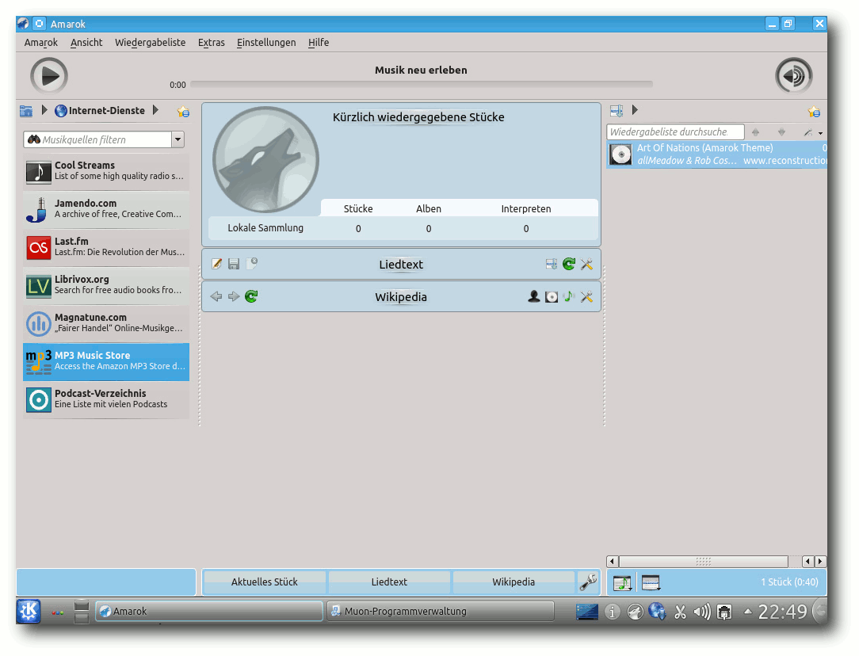Select MP3 Music Store service

click(x=105, y=362)
